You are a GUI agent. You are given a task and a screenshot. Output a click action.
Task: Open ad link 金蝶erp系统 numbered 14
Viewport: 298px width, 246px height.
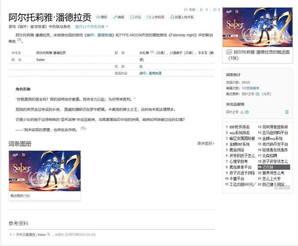(272, 138)
